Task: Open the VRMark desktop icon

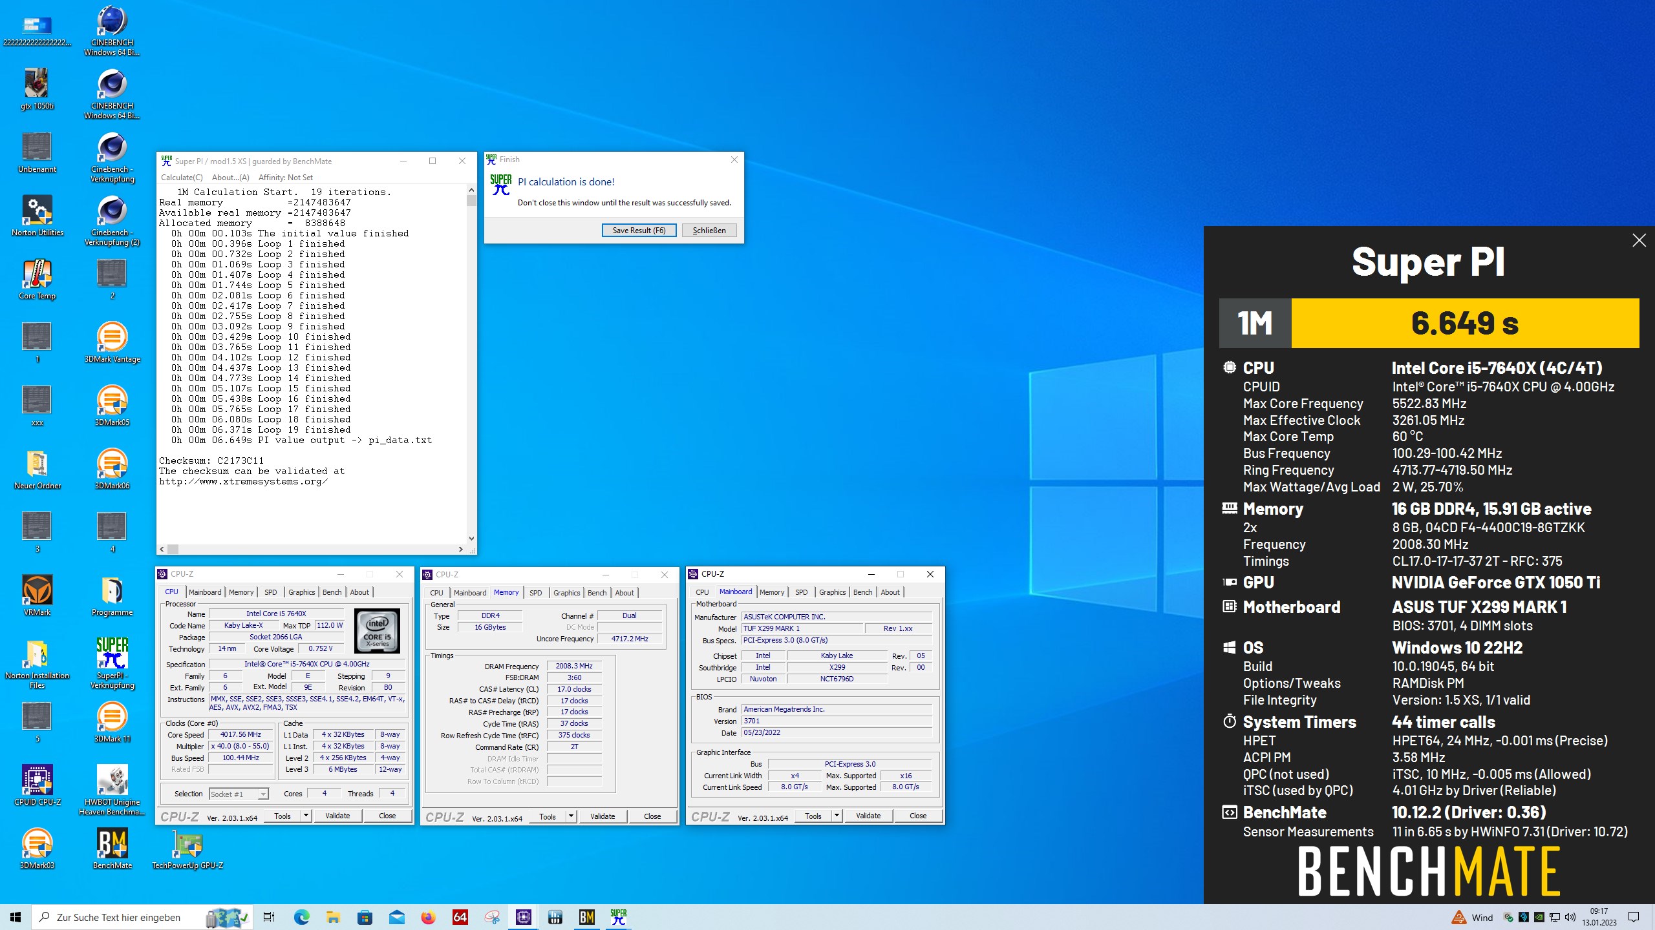Action: 37,595
